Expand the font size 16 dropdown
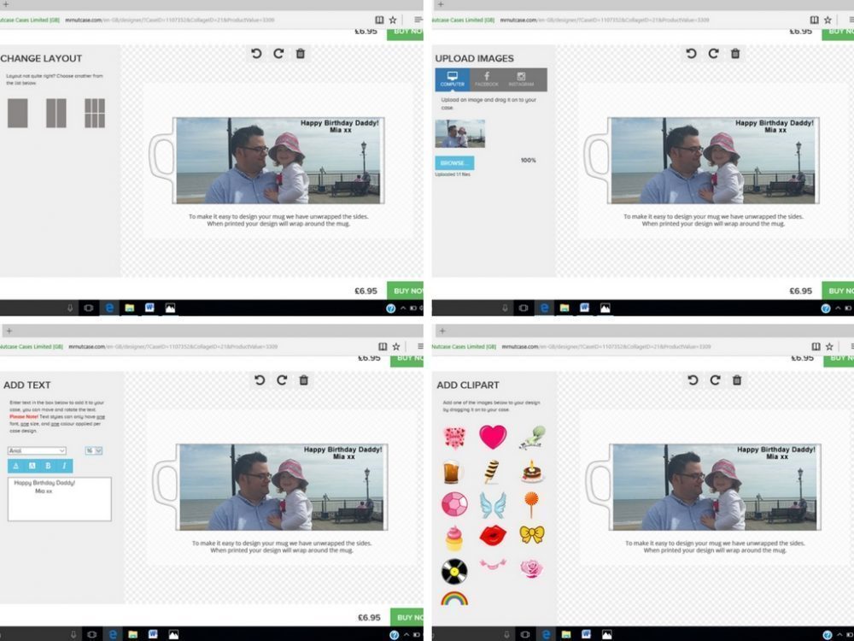Image resolution: width=854 pixels, height=641 pixels. (93, 450)
